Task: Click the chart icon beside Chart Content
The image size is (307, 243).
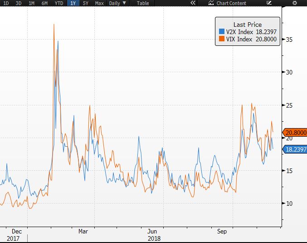Action: pyautogui.click(x=211, y=3)
